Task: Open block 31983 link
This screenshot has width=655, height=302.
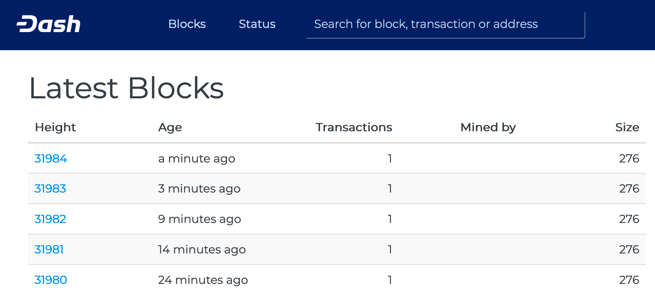Action: (x=50, y=188)
